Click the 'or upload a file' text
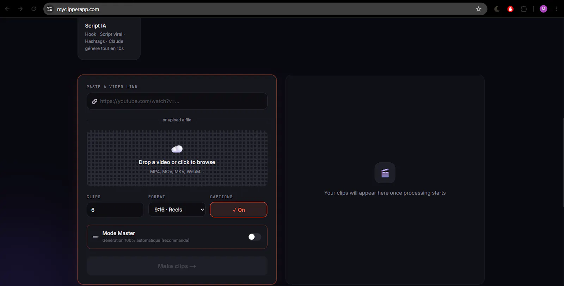Screen dimensions: 564x286 pos(177,120)
